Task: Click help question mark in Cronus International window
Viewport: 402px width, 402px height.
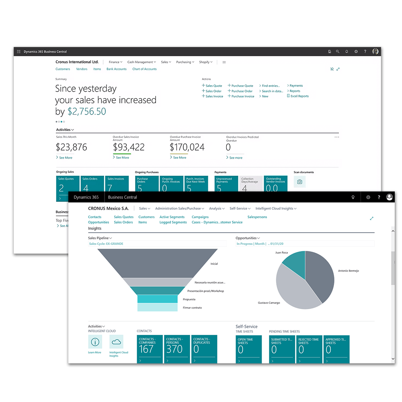Action: (365, 51)
